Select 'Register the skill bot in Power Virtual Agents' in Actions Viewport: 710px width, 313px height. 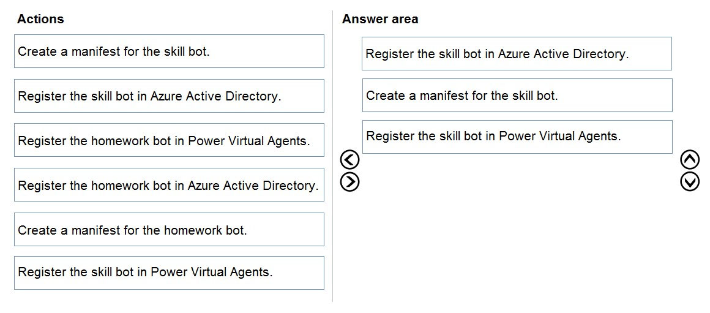click(169, 273)
